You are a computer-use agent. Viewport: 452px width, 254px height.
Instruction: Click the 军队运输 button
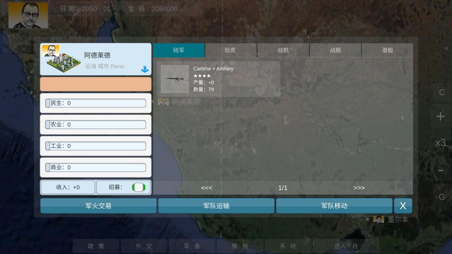coord(216,206)
